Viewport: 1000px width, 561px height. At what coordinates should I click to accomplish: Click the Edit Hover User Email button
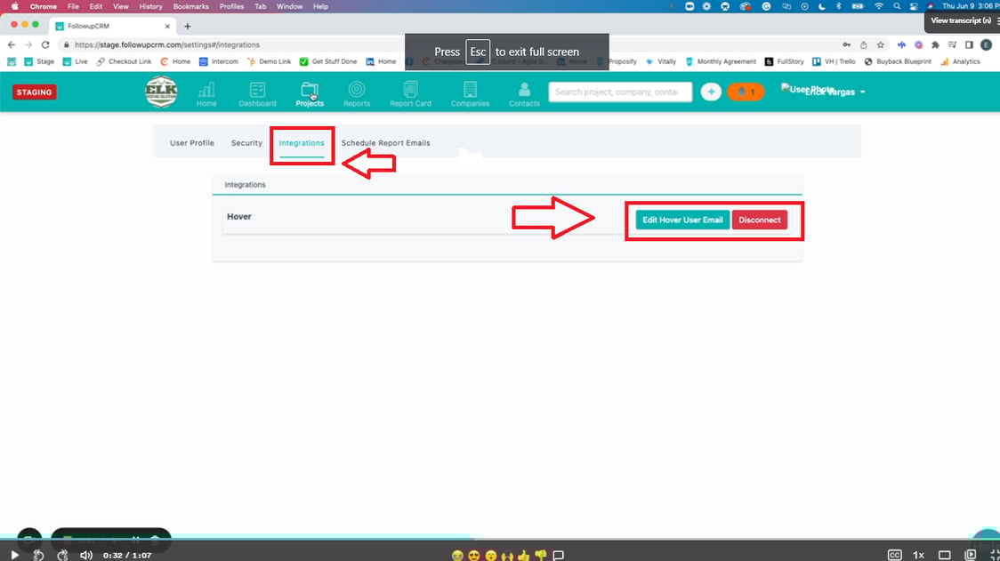681,220
